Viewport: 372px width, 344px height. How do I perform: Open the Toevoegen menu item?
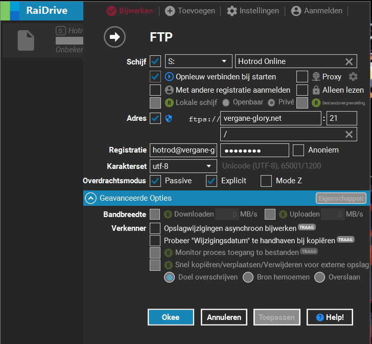point(190,11)
